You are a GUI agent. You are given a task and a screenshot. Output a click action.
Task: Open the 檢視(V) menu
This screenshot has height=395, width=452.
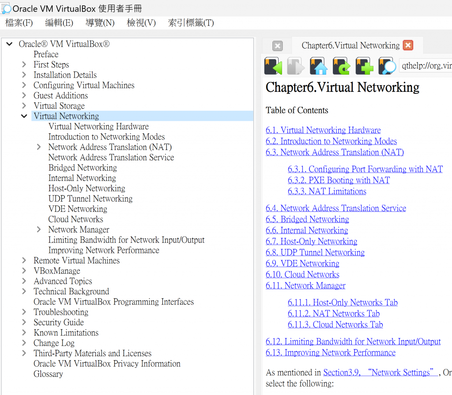tap(141, 23)
